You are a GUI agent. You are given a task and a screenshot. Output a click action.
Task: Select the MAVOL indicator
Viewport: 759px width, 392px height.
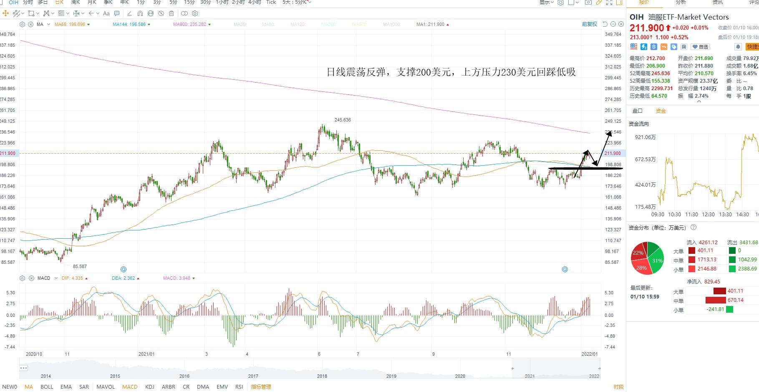pos(106,387)
